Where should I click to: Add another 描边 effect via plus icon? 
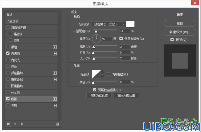click(55, 47)
